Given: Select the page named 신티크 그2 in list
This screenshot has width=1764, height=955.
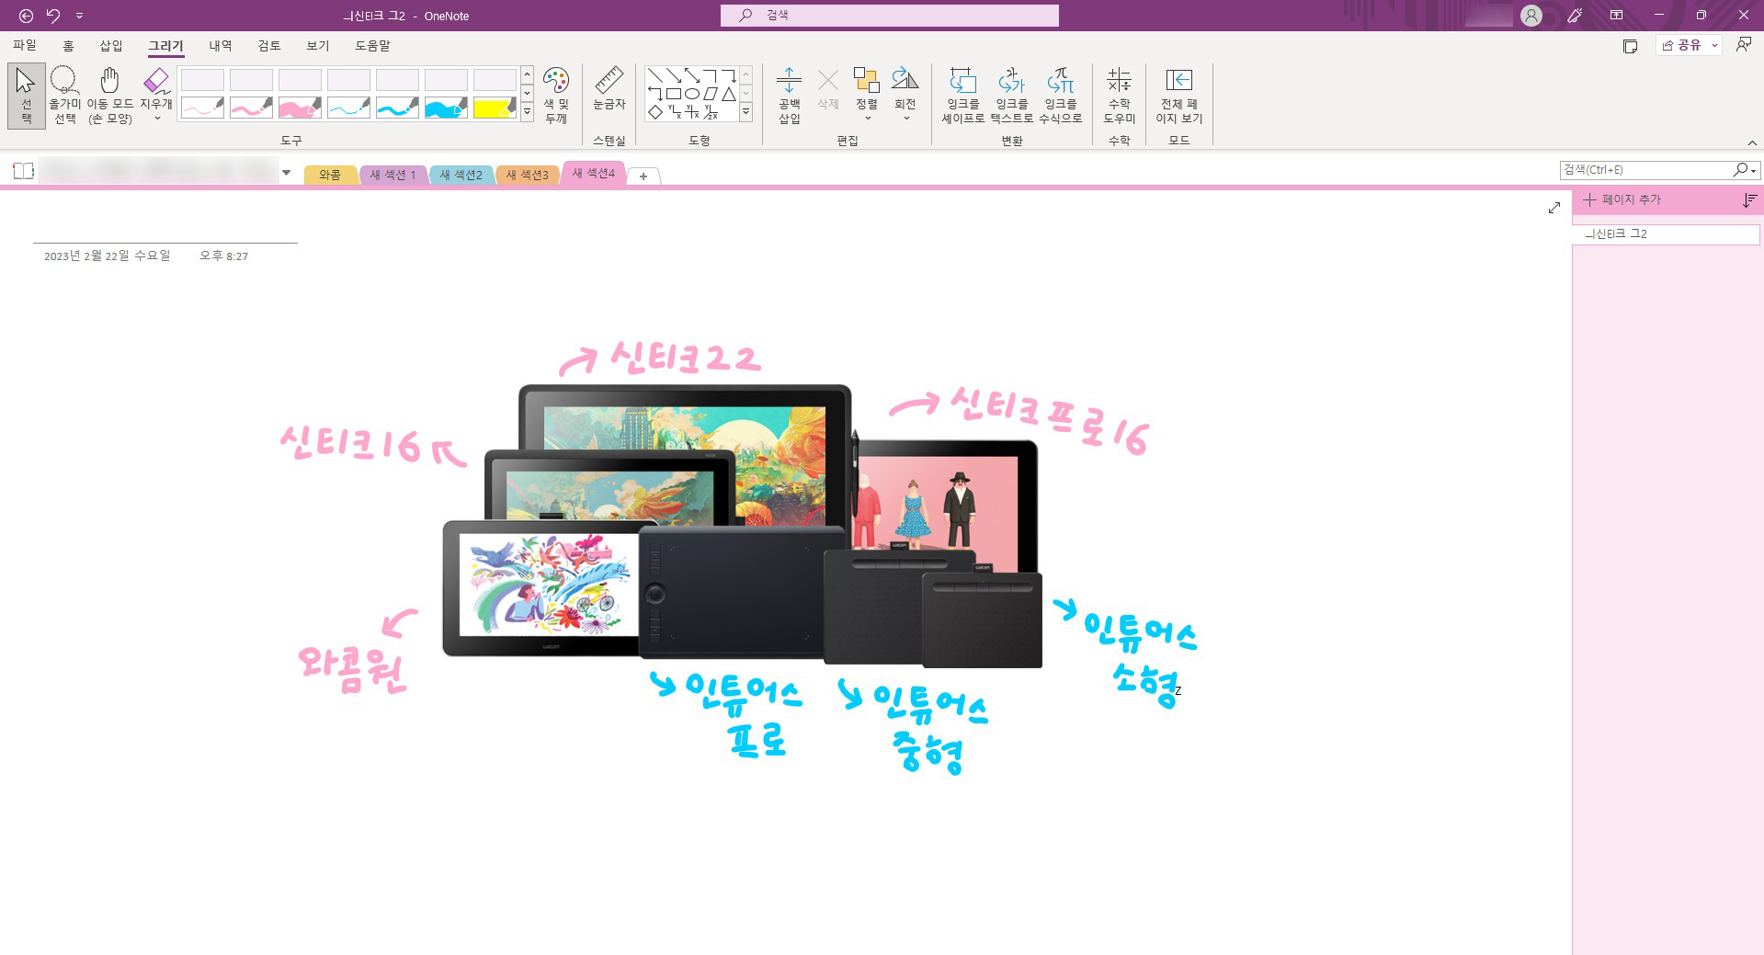Looking at the screenshot, I should coord(1666,234).
